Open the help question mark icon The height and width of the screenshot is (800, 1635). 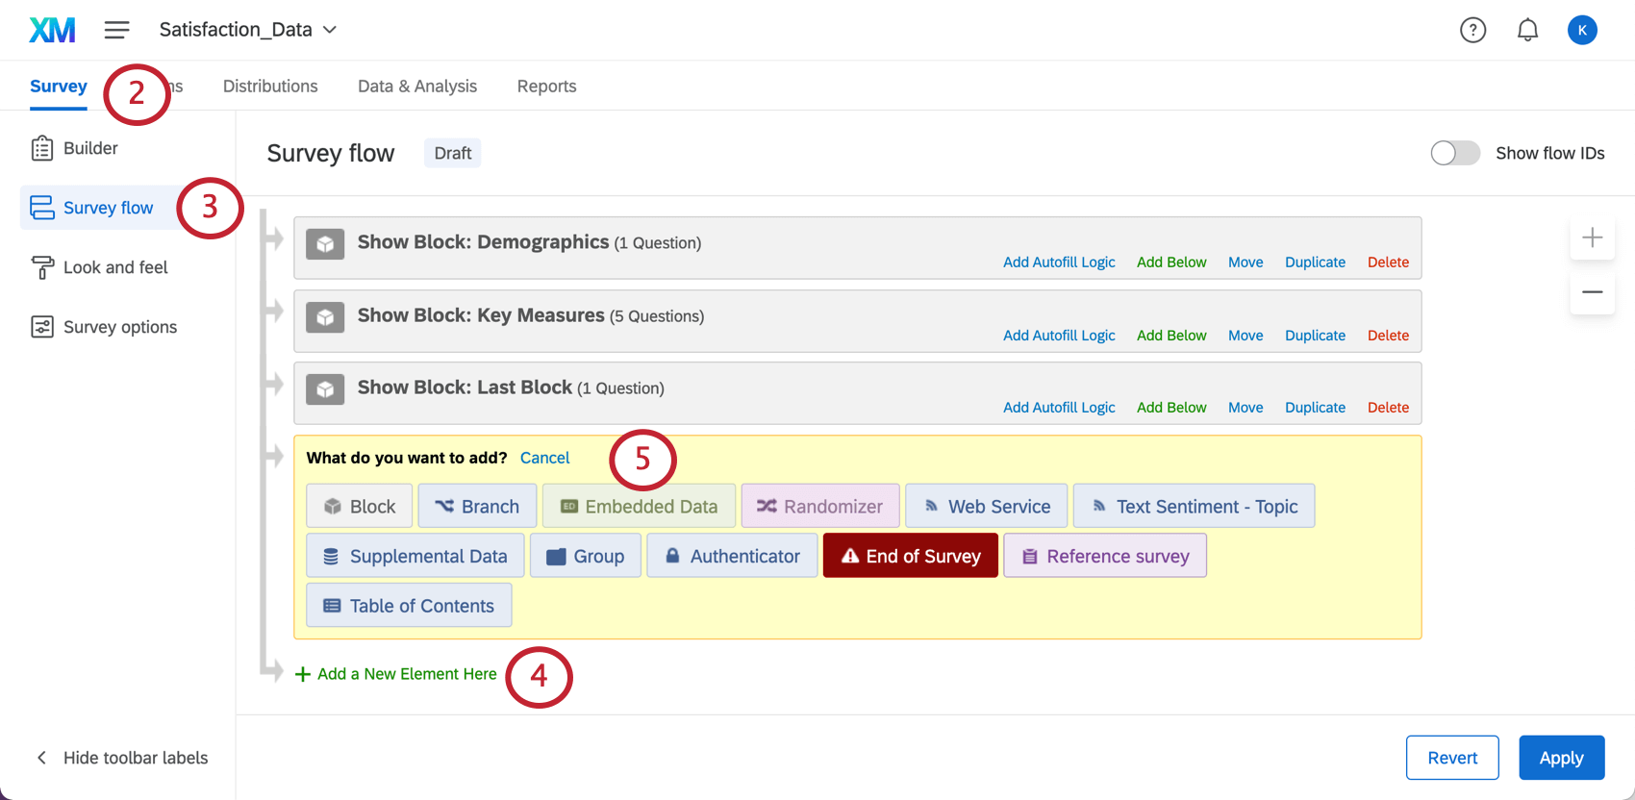[1472, 30]
